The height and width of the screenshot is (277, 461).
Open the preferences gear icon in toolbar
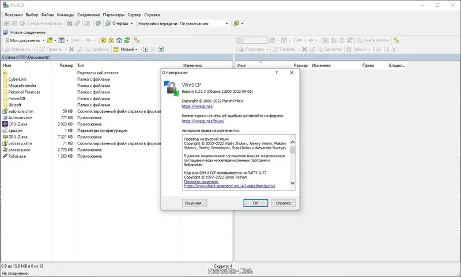point(98,23)
